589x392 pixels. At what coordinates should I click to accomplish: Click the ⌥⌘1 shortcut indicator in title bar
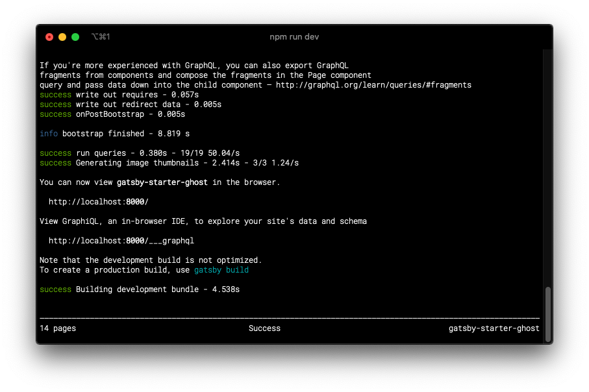[x=101, y=37]
